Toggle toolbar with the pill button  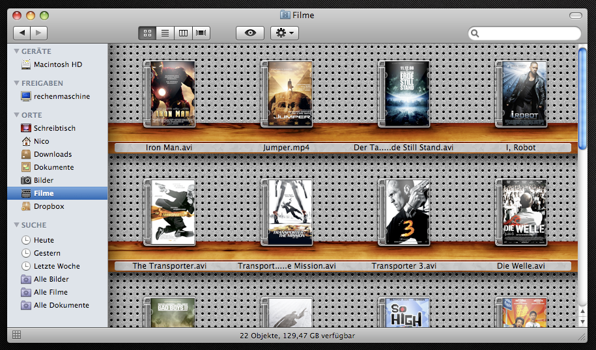click(575, 15)
